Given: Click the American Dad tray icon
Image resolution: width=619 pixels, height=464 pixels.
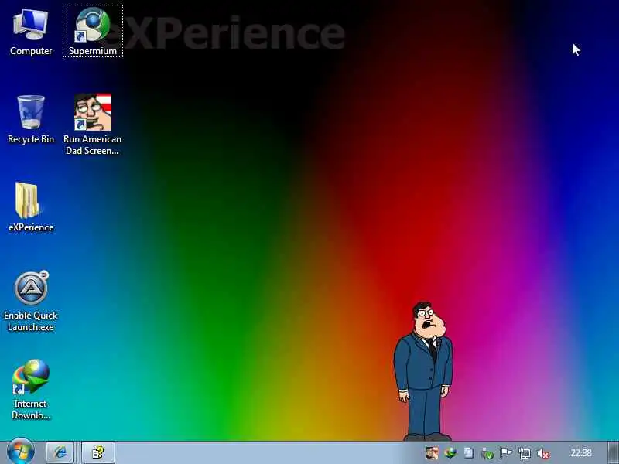Looking at the screenshot, I should [432, 453].
